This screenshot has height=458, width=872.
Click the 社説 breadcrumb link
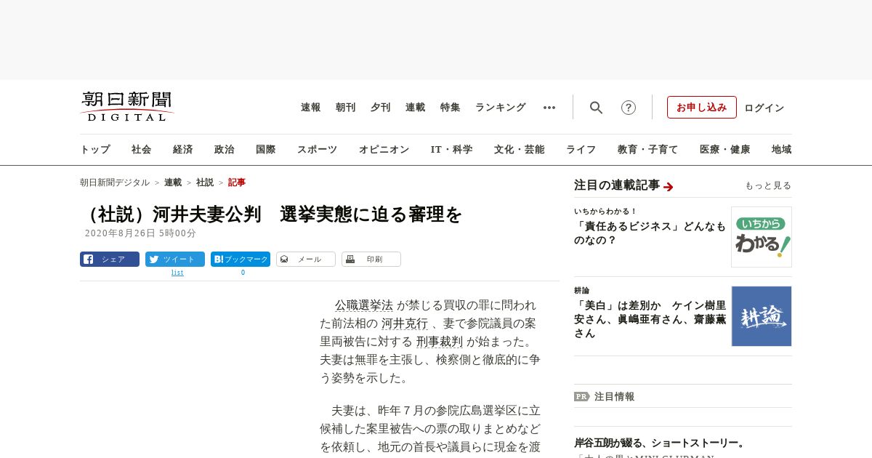click(x=205, y=182)
